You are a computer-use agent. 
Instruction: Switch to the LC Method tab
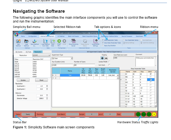[61, 36]
